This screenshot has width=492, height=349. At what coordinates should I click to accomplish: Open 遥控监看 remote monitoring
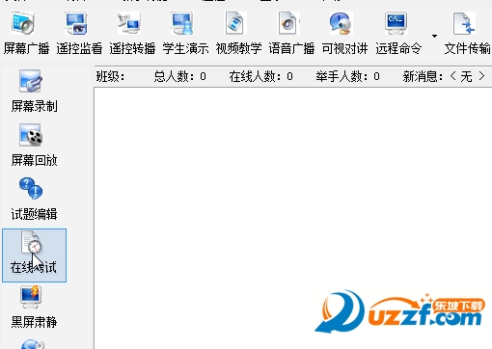click(79, 33)
